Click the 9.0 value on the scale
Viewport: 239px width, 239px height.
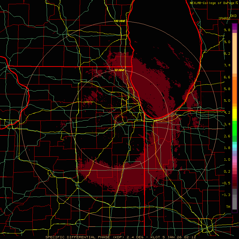pos(227,42)
